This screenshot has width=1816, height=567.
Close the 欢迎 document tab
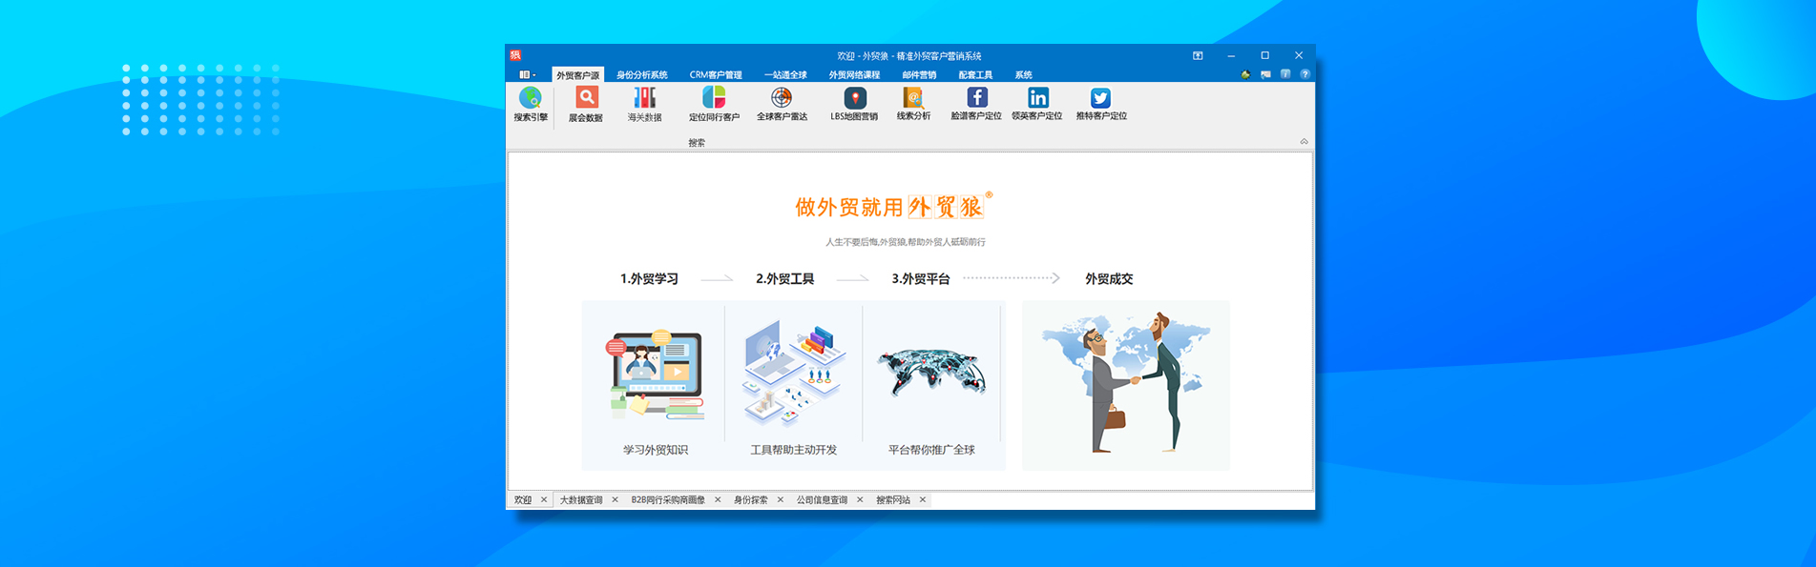(544, 500)
